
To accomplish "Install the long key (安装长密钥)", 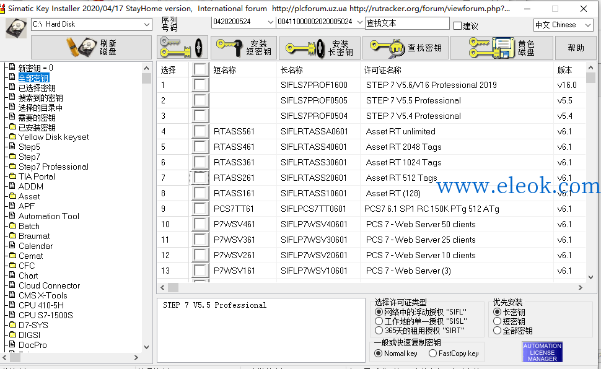I will tap(320, 48).
